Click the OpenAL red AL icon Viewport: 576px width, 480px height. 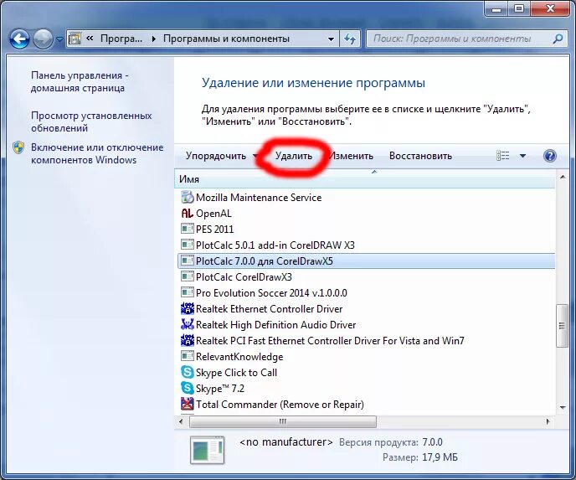188,213
